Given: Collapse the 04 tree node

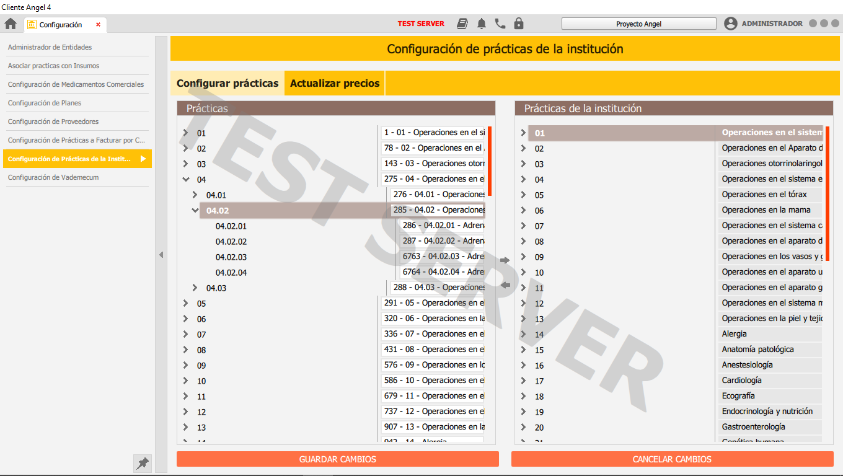Looking at the screenshot, I should (185, 180).
